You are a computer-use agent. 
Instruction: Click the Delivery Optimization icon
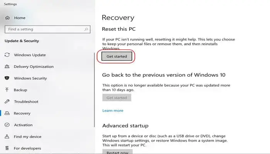tap(7, 67)
